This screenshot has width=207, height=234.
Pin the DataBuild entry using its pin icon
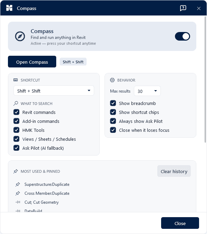18,211
